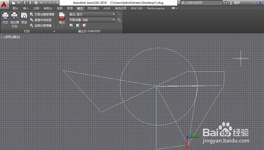The image size is (264, 150).
Task: Open the redo history dropdown arrow
Action: tap(54, 3)
